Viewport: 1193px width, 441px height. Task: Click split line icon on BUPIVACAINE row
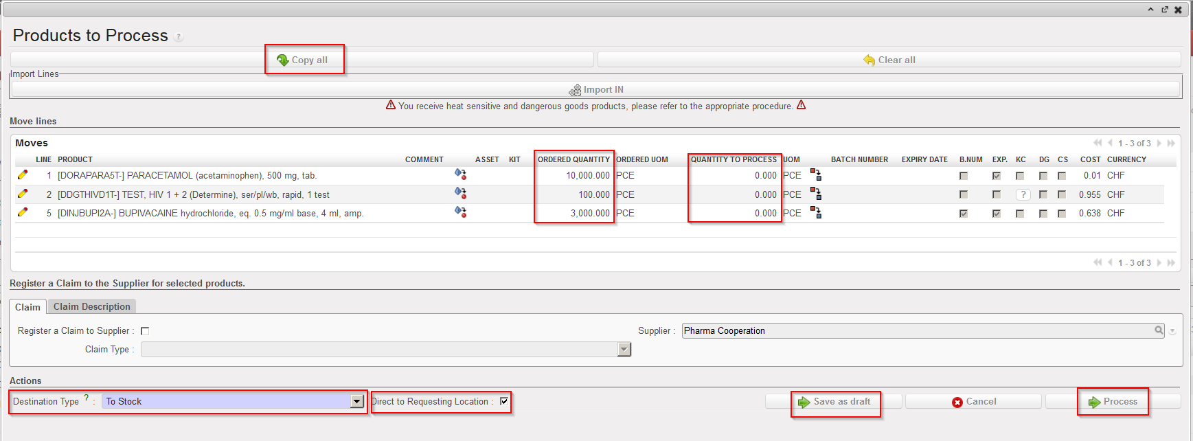coord(815,213)
